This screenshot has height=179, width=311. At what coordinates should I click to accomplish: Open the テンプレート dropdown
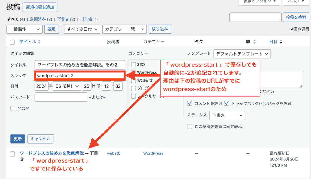[x=242, y=53]
